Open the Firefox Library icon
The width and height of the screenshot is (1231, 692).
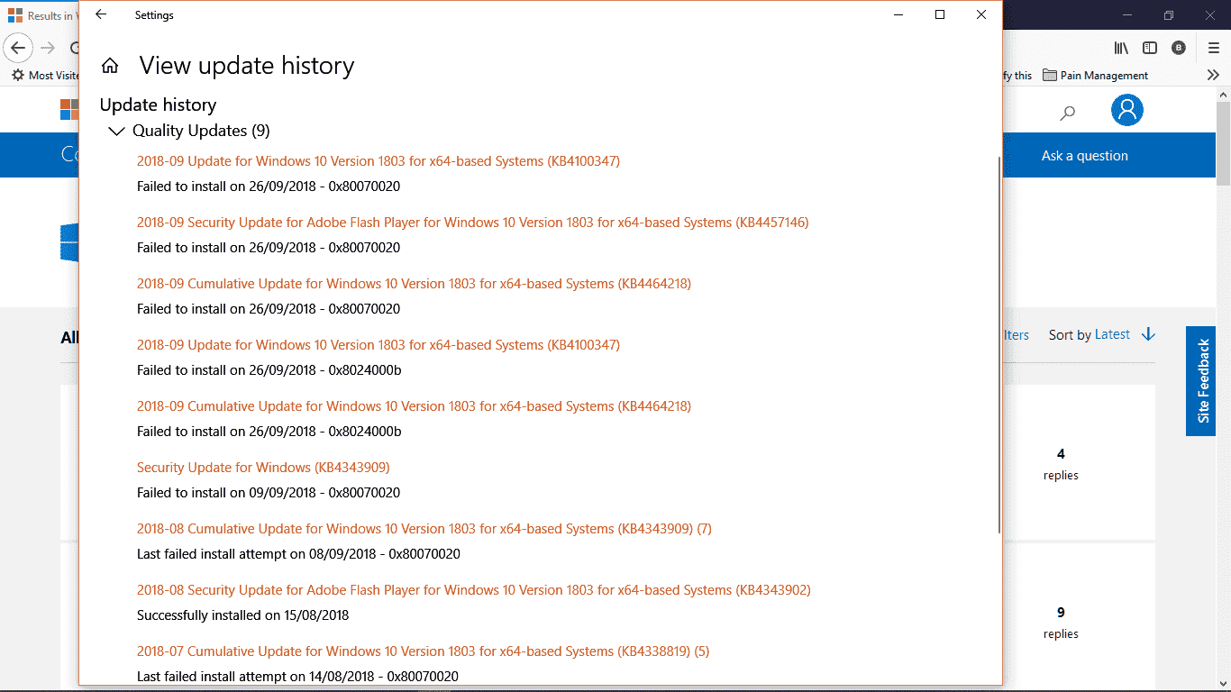coord(1121,48)
